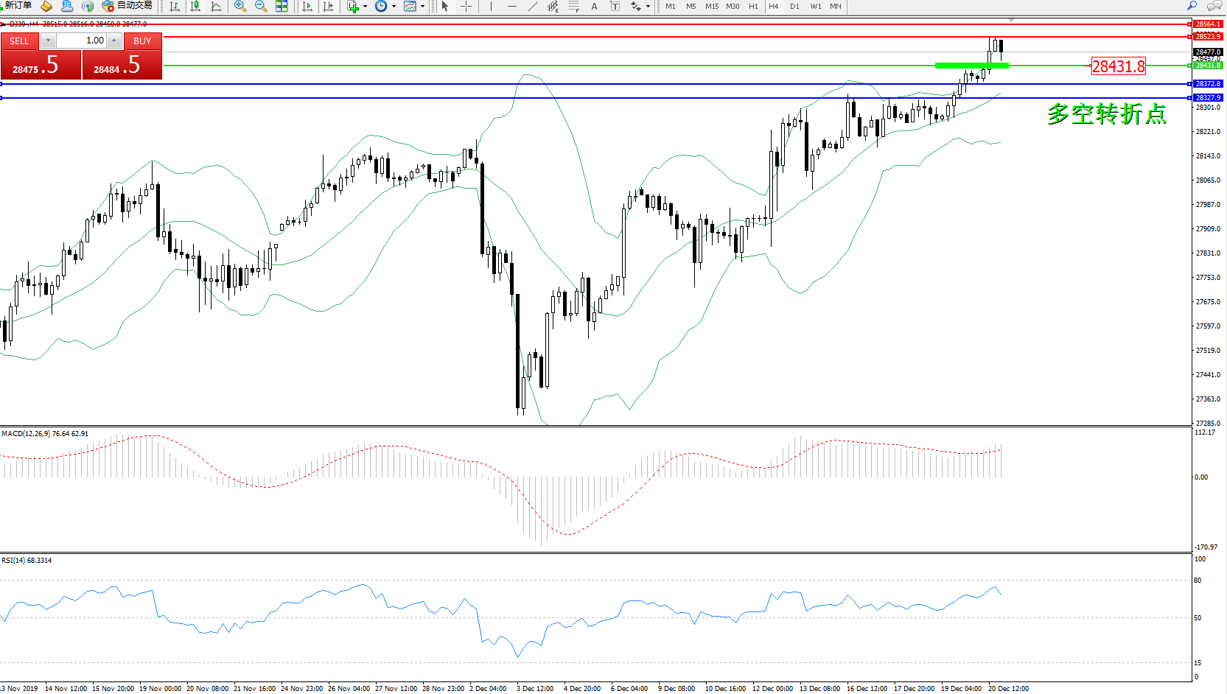Select the vertical line drawing tool

pyautogui.click(x=491, y=7)
